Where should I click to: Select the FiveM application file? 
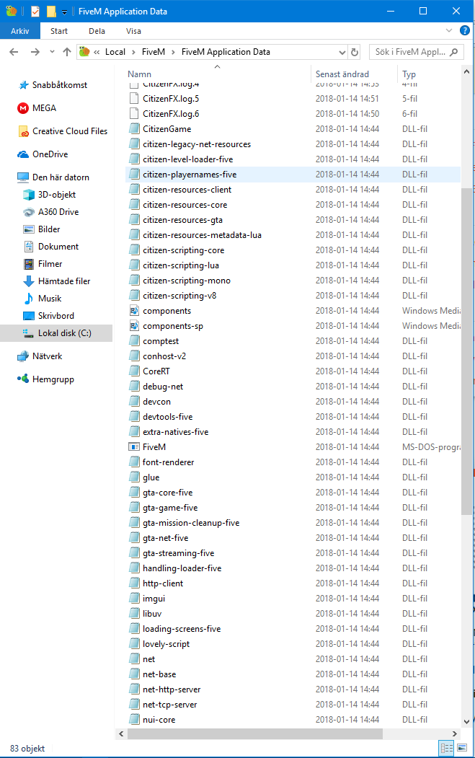(x=293, y=446)
